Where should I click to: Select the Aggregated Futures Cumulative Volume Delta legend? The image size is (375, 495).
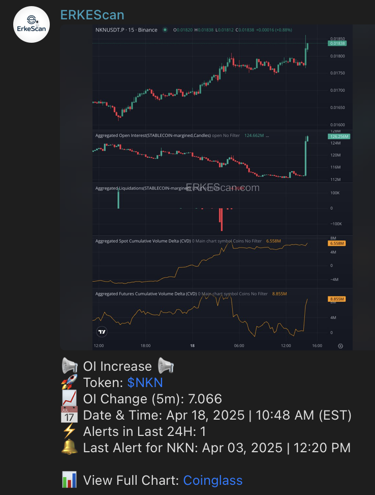tap(146, 294)
